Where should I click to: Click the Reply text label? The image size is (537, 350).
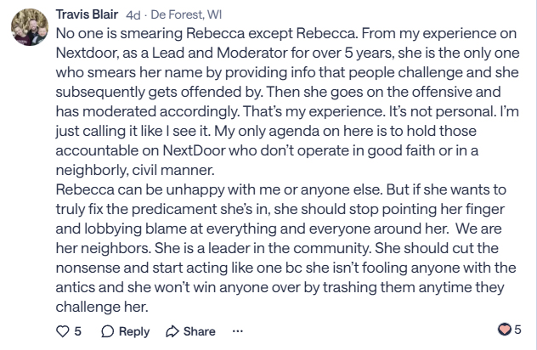(134, 331)
